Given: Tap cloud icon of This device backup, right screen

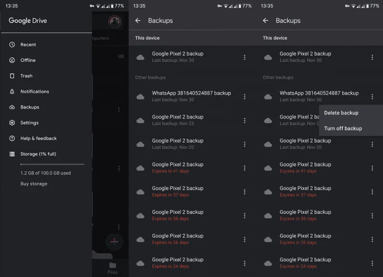Looking at the screenshot, I should (268, 58).
